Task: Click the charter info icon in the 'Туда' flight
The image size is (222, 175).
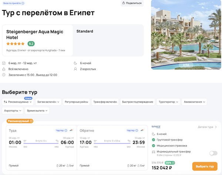Action: click(x=66, y=131)
